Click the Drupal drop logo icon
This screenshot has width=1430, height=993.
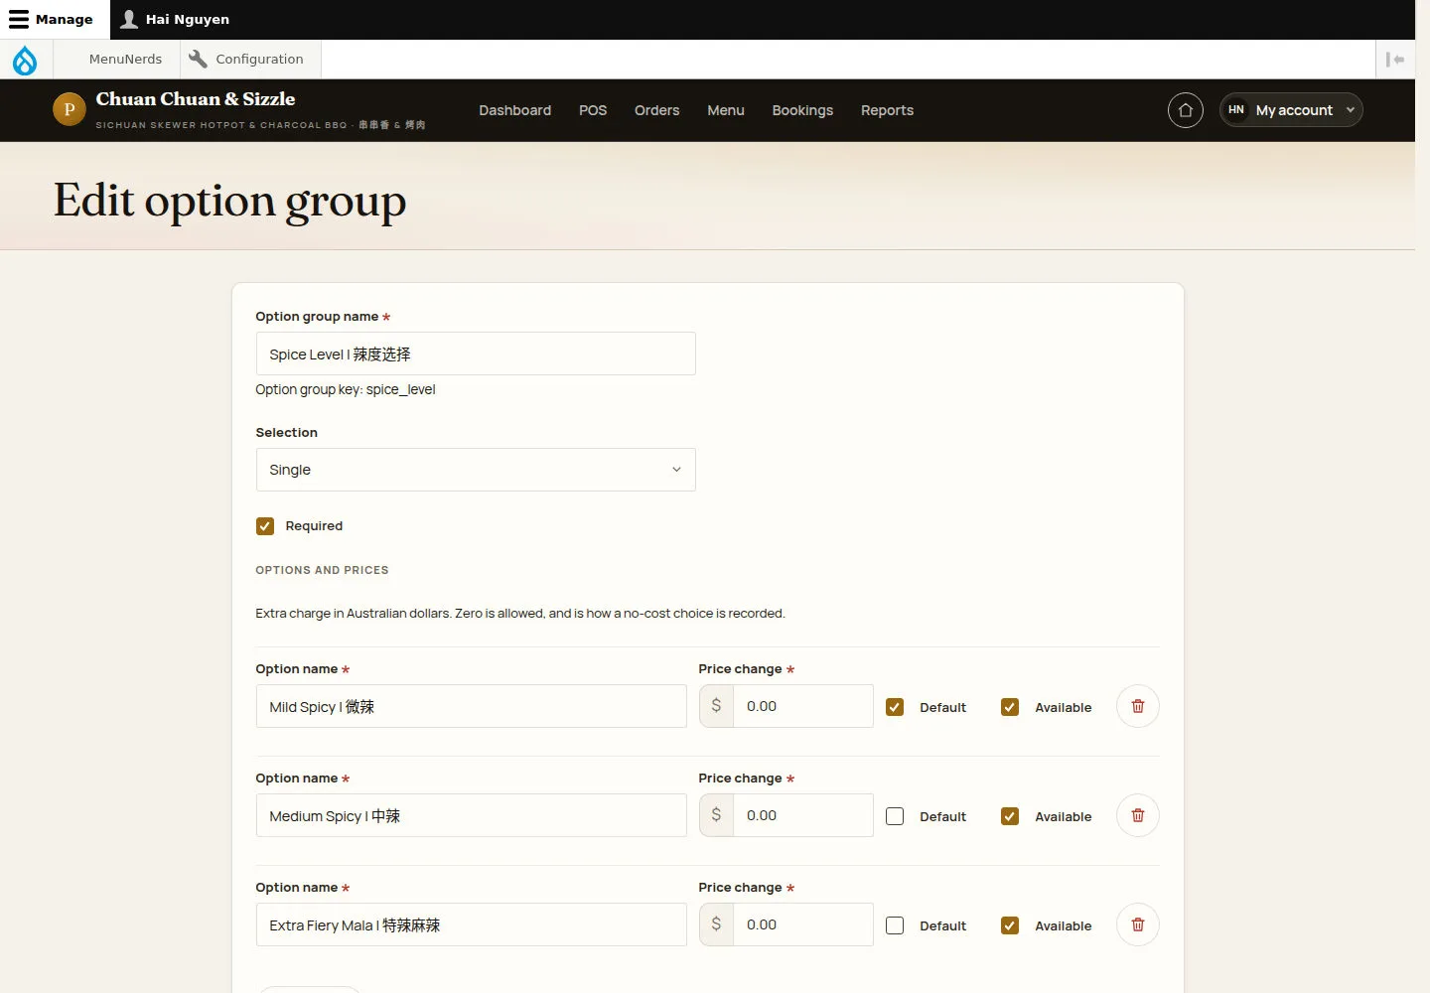[25, 60]
